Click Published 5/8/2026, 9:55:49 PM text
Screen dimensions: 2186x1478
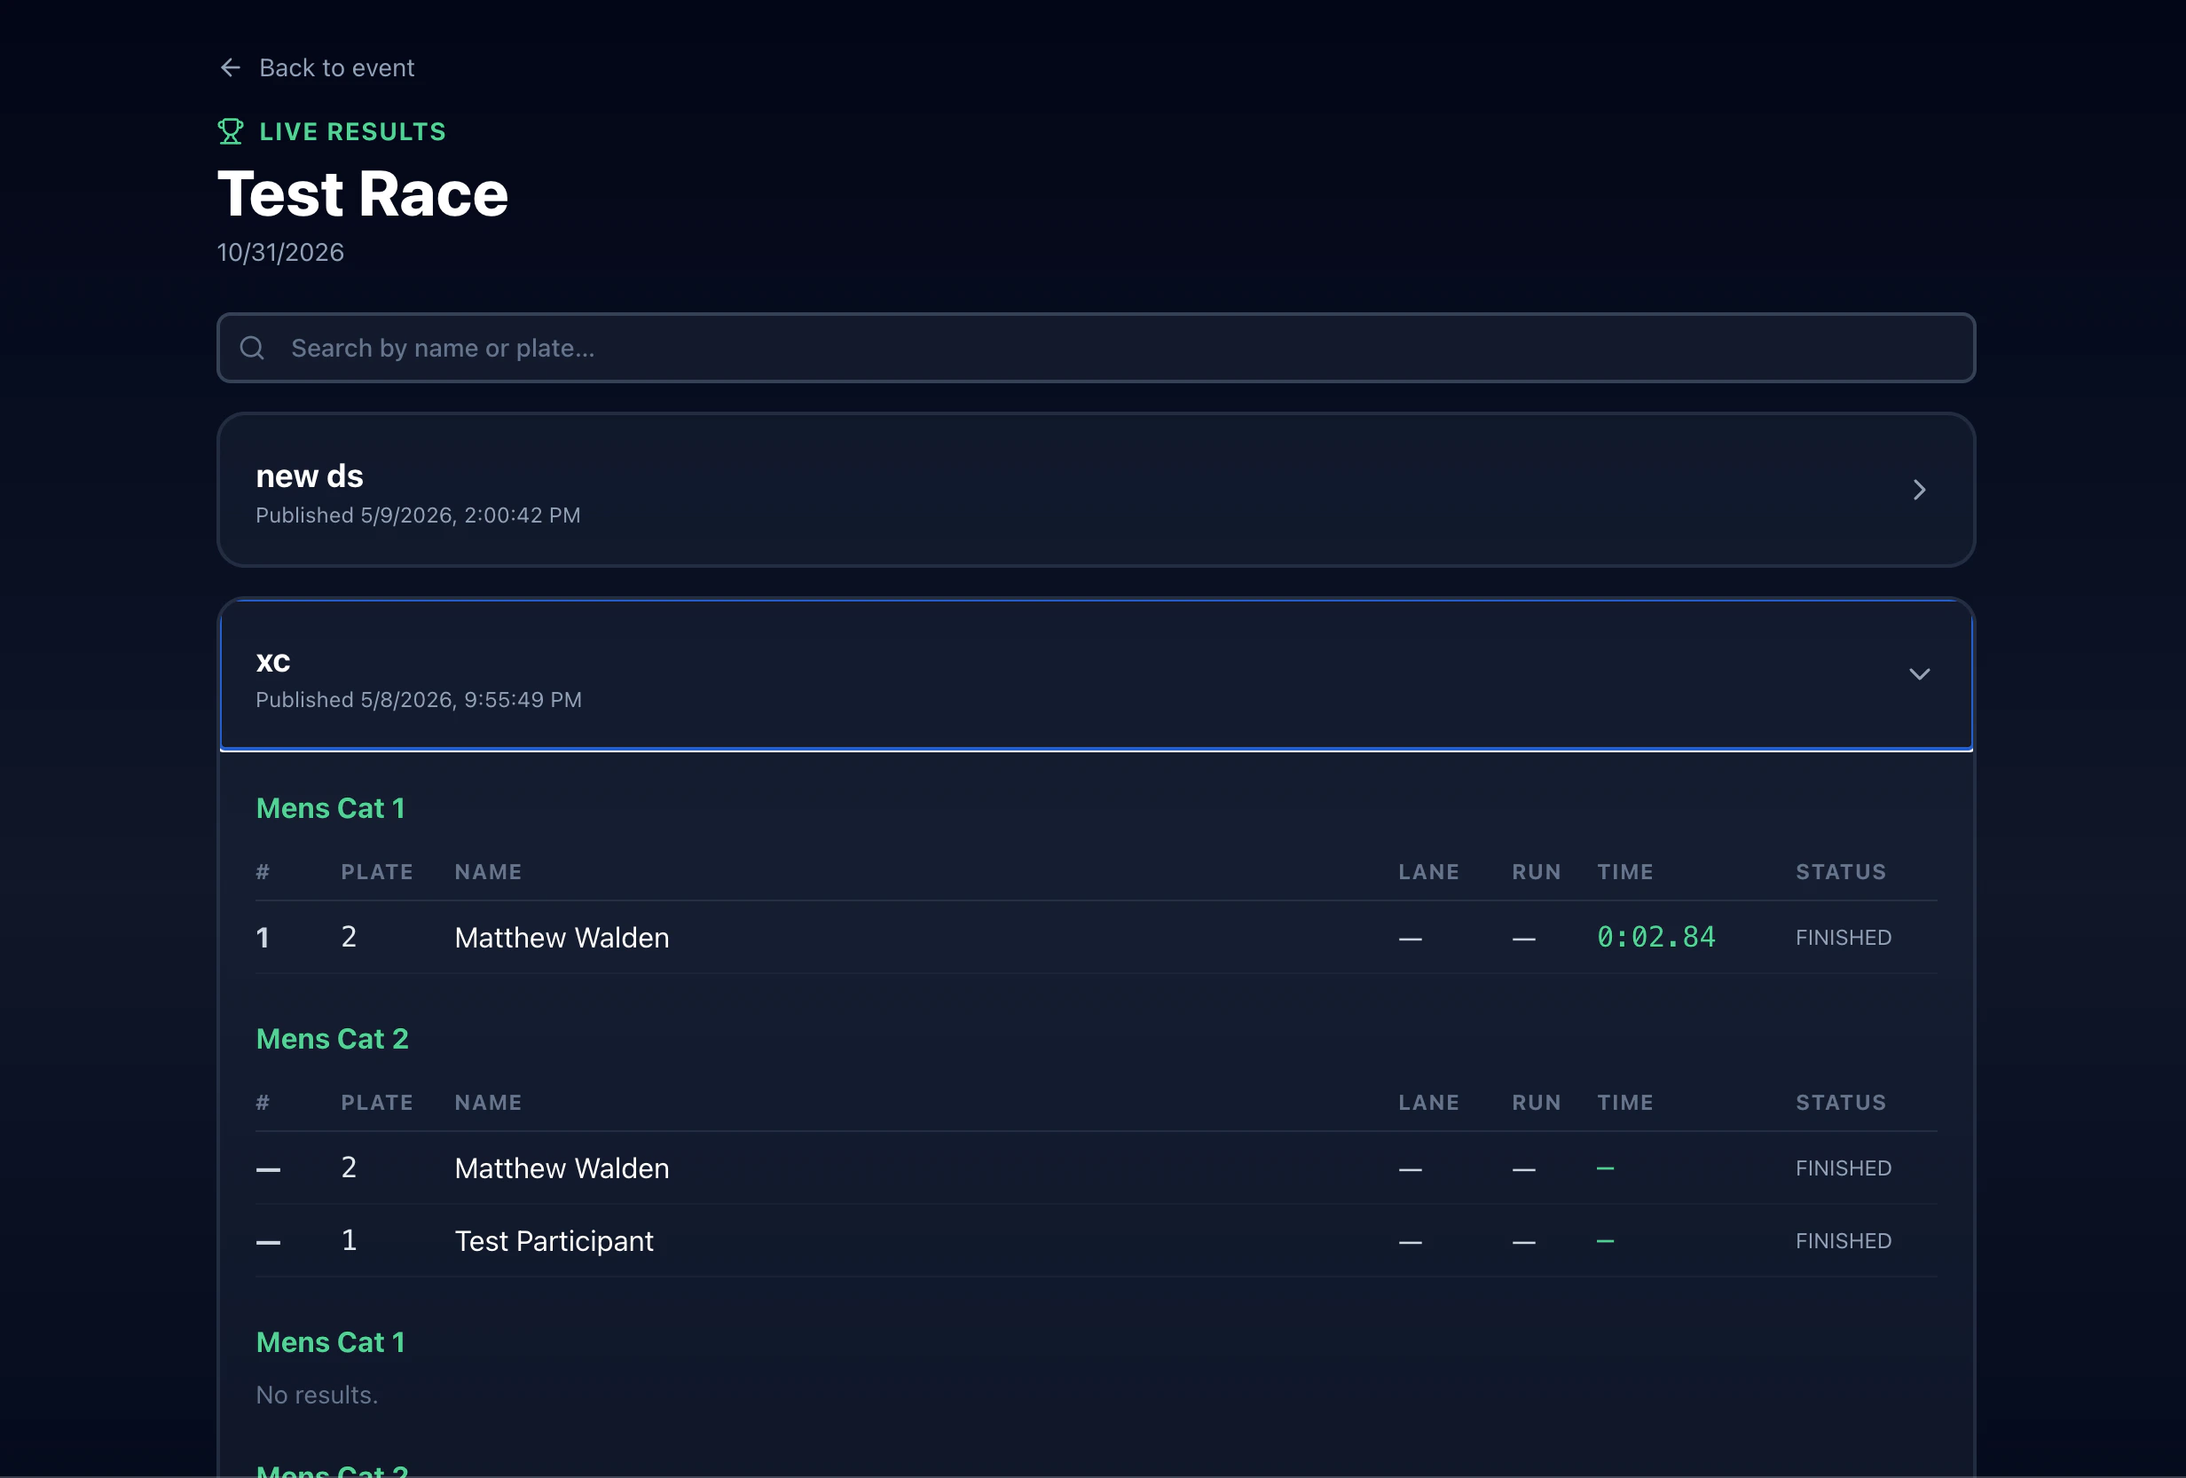point(419,700)
